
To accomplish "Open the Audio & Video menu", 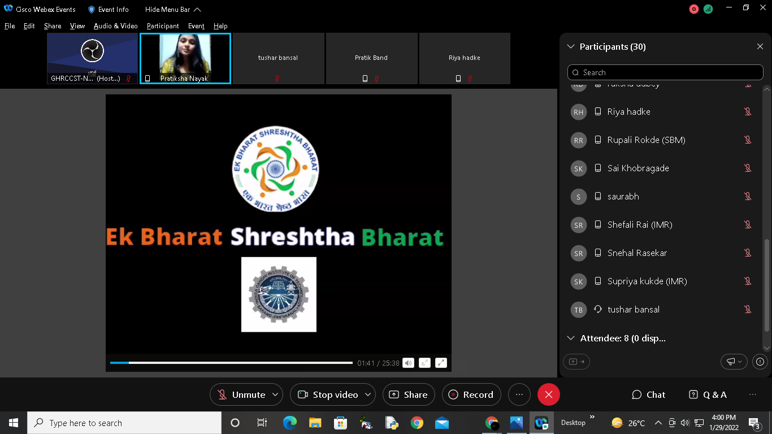I will [115, 26].
